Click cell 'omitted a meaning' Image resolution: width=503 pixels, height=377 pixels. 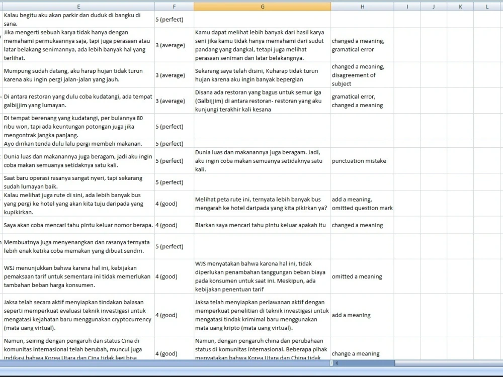click(x=362, y=276)
